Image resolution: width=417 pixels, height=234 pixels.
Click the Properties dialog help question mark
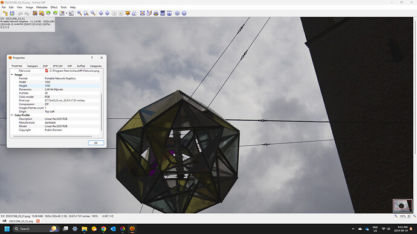[x=92, y=57]
